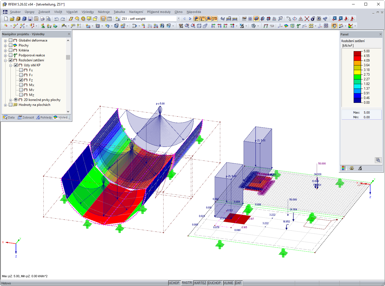Image resolution: width=385 pixels, height=286 pixels.
Task: Toggle the RASTR status bar button
Action: click(187, 283)
